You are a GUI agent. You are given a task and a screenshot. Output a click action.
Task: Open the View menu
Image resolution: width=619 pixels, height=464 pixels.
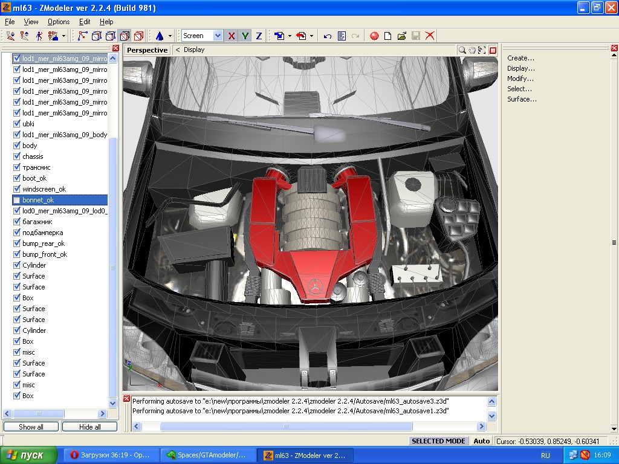[x=31, y=22]
